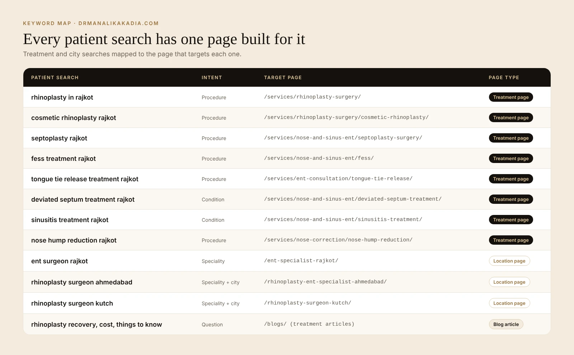Viewport: 574px width, 355px height.
Task: Select the "Speciality" intent for ent surgeon rajkot
Action: [213, 261]
